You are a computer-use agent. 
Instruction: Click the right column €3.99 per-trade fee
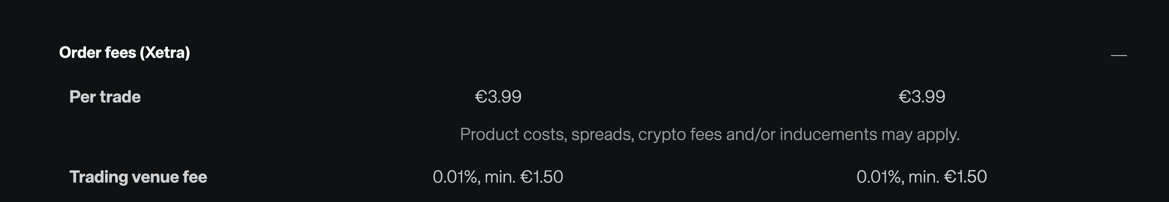point(922,97)
